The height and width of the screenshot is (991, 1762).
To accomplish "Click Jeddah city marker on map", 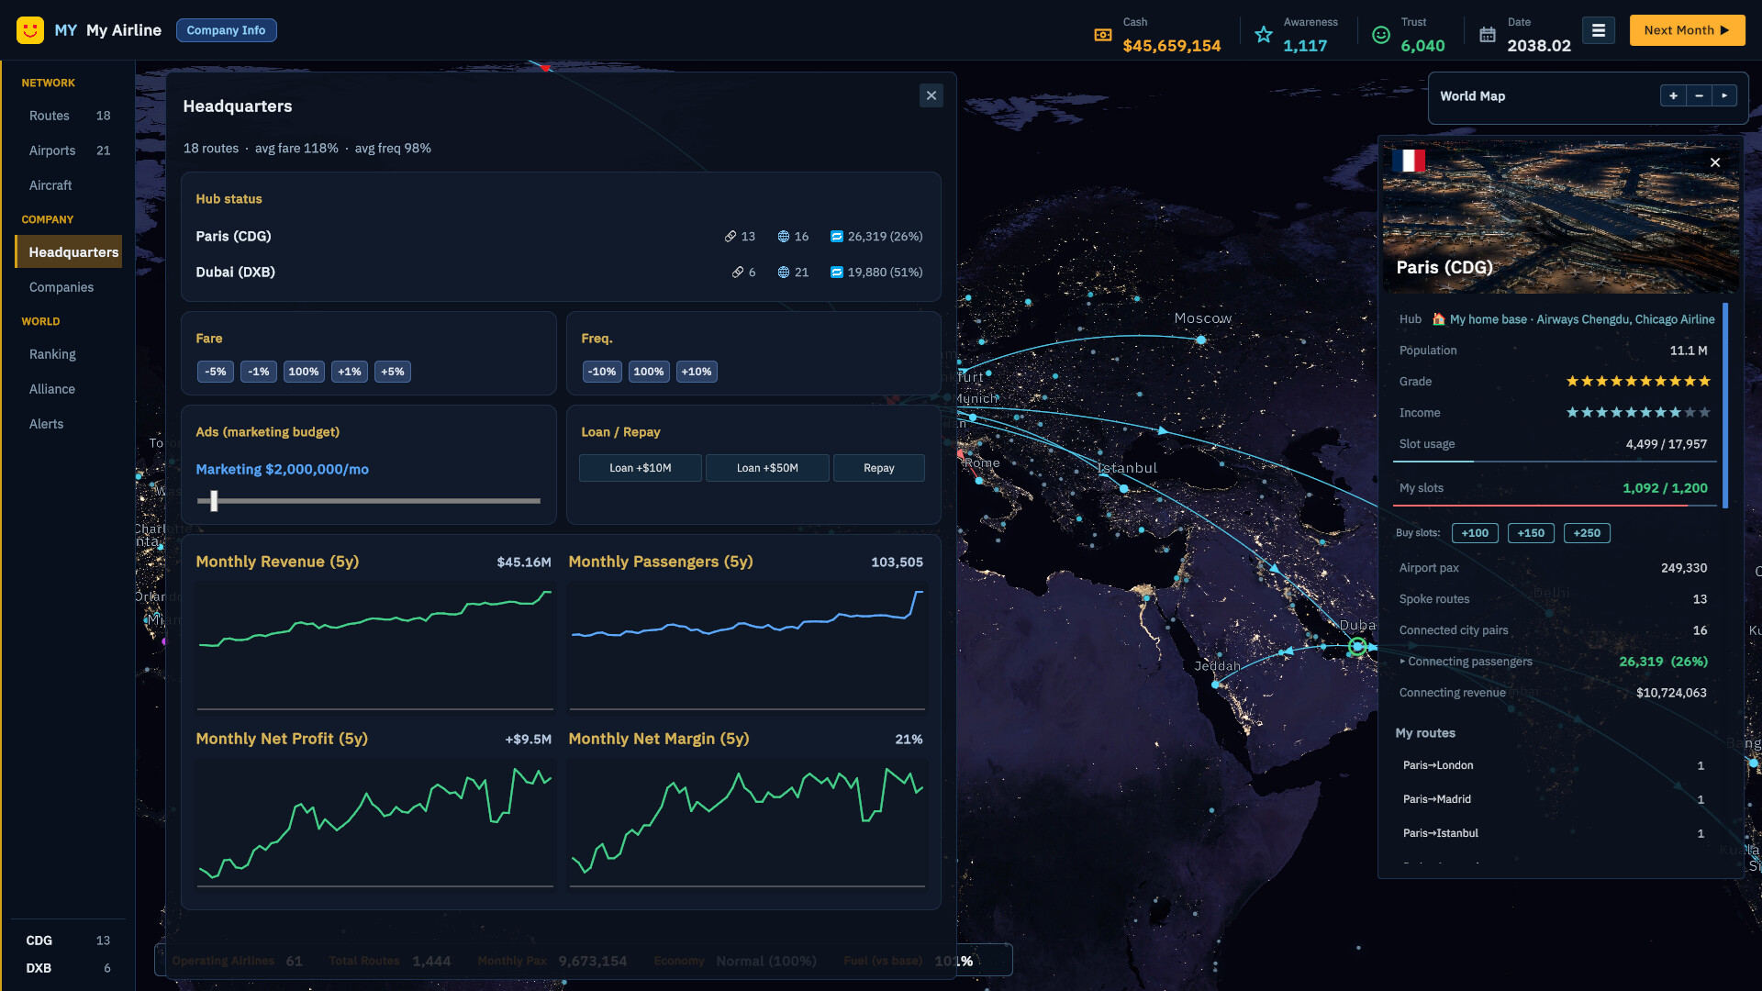I will (x=1215, y=685).
